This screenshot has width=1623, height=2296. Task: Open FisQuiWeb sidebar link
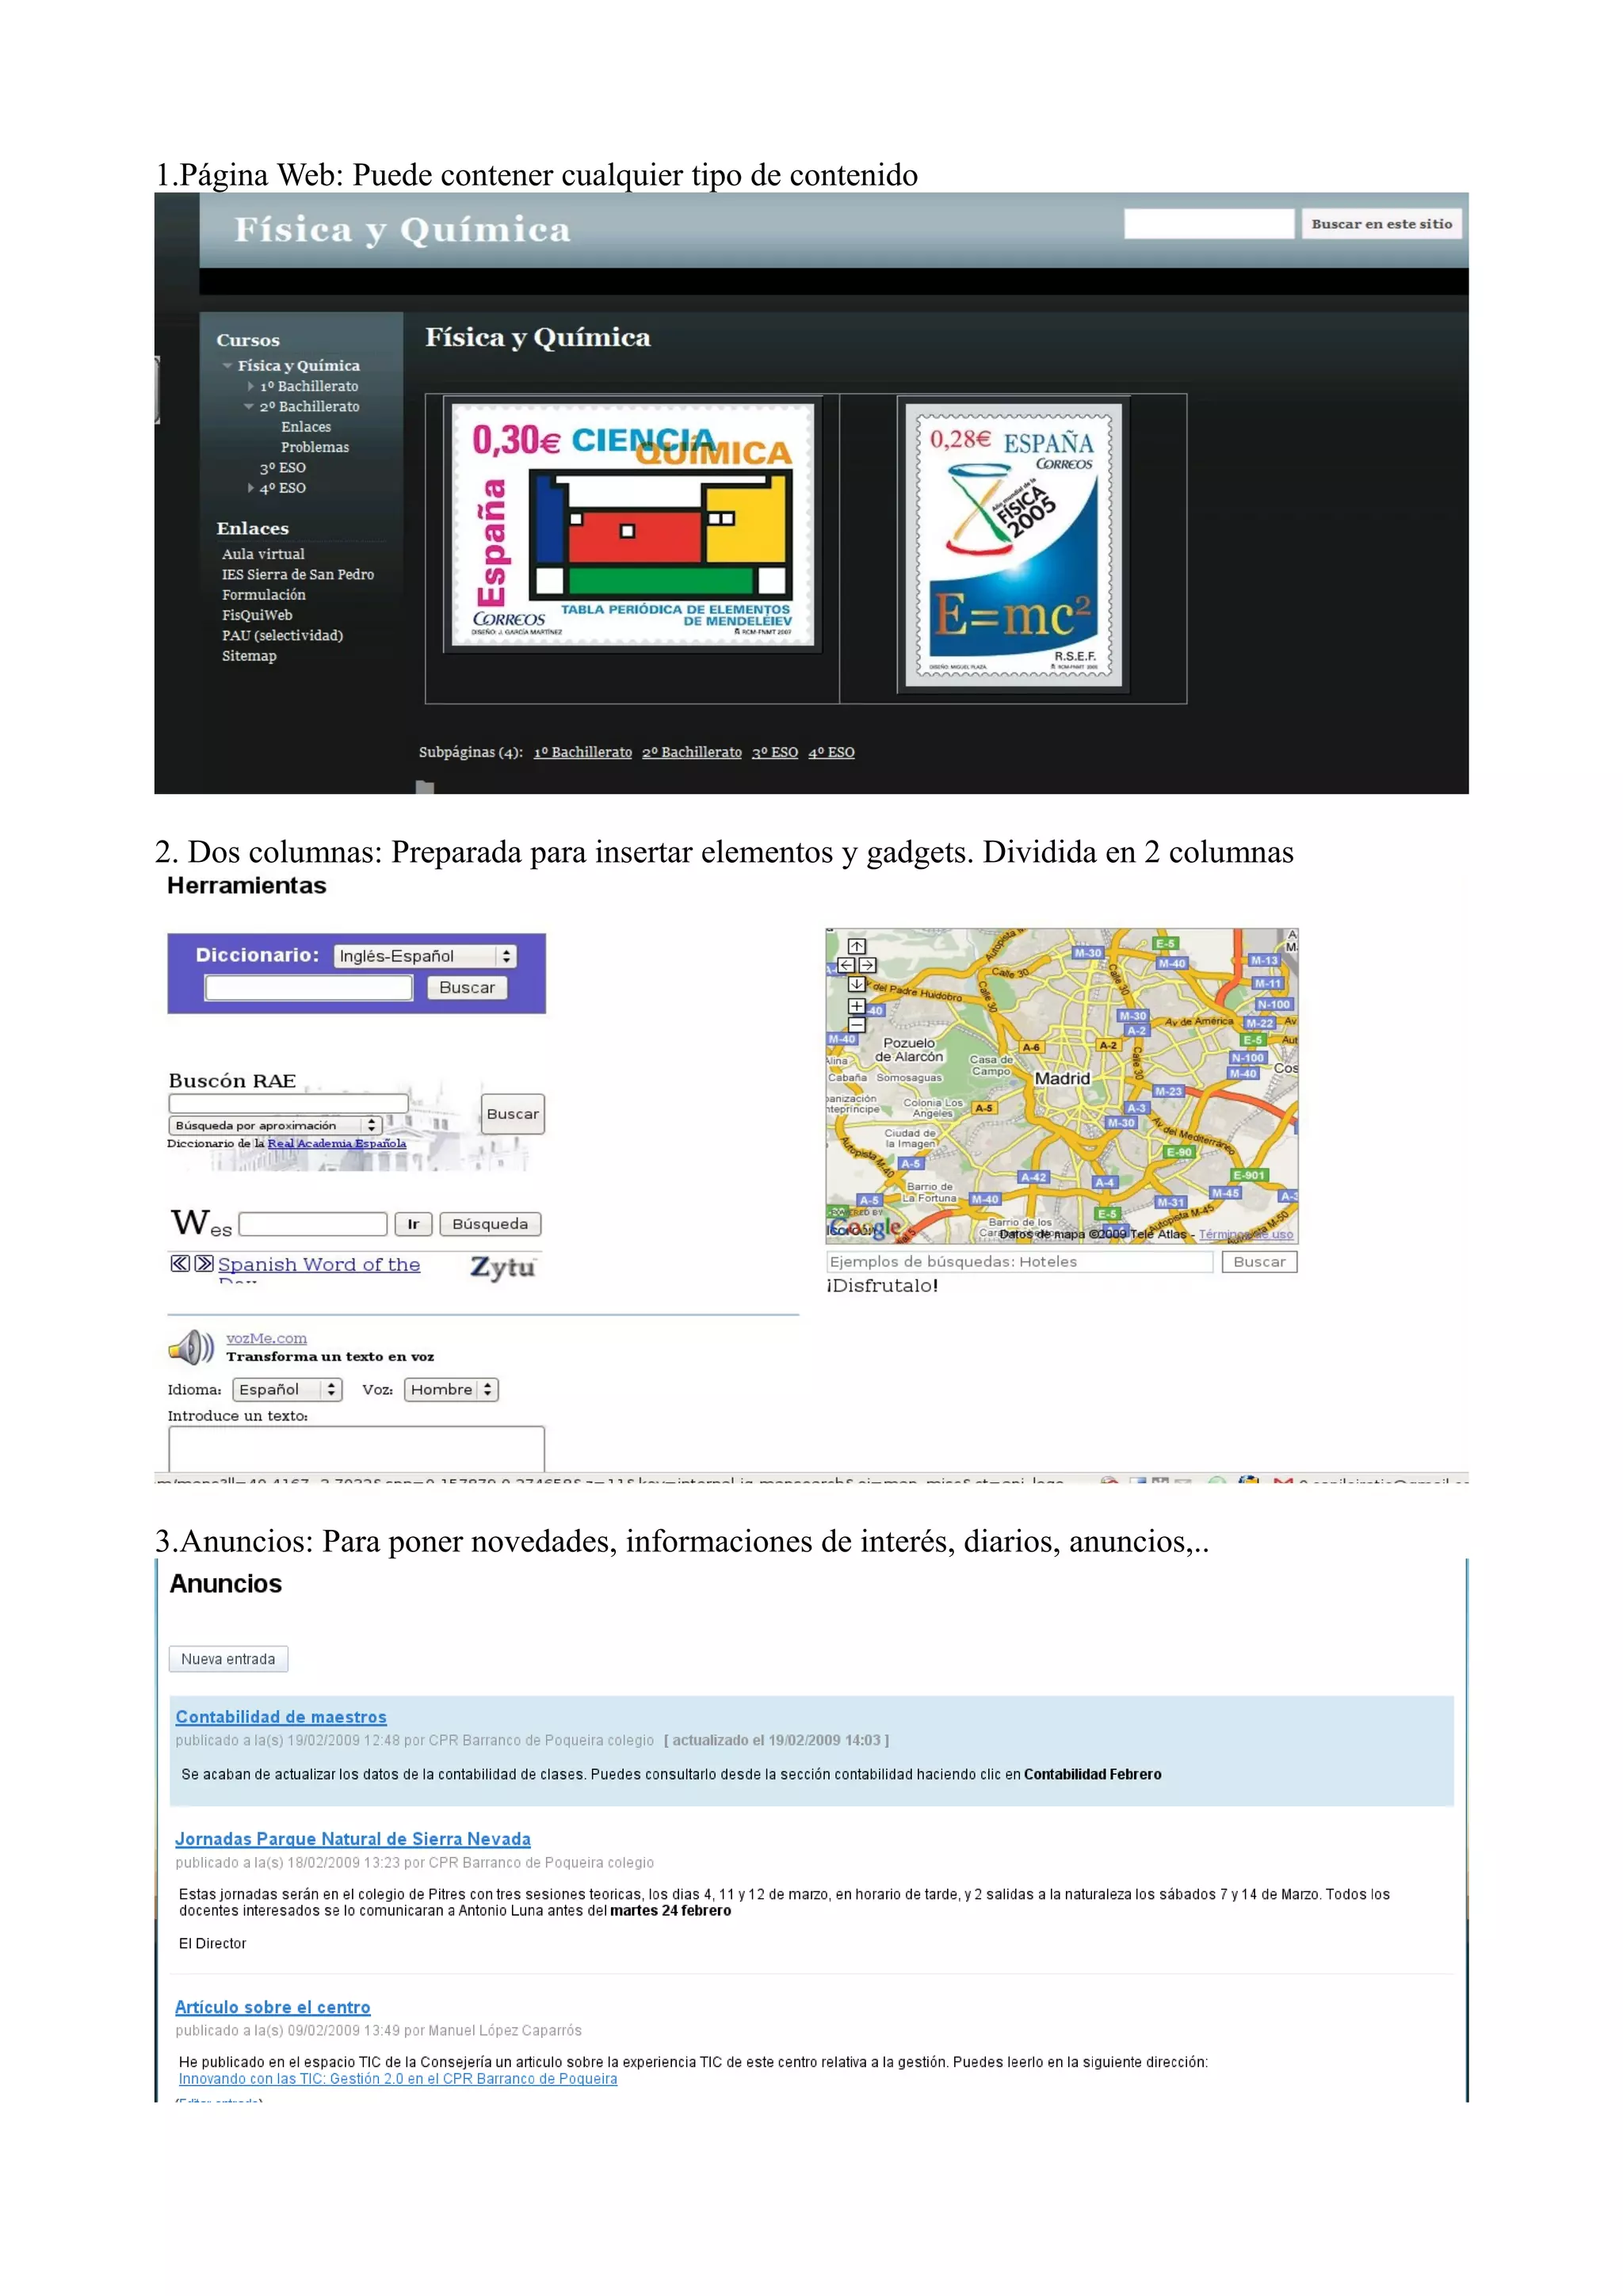point(257,615)
